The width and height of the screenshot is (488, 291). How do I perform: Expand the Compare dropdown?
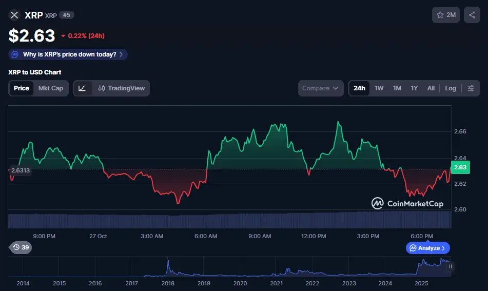(321, 88)
